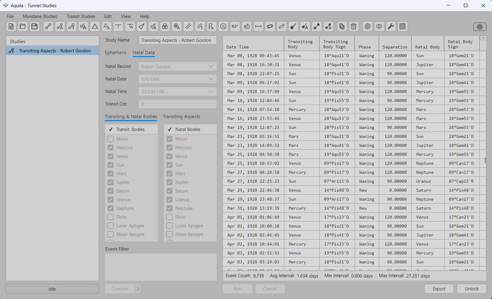Toggle the Transit. Bodies select-all checkmark
492x299 pixels.
point(110,129)
